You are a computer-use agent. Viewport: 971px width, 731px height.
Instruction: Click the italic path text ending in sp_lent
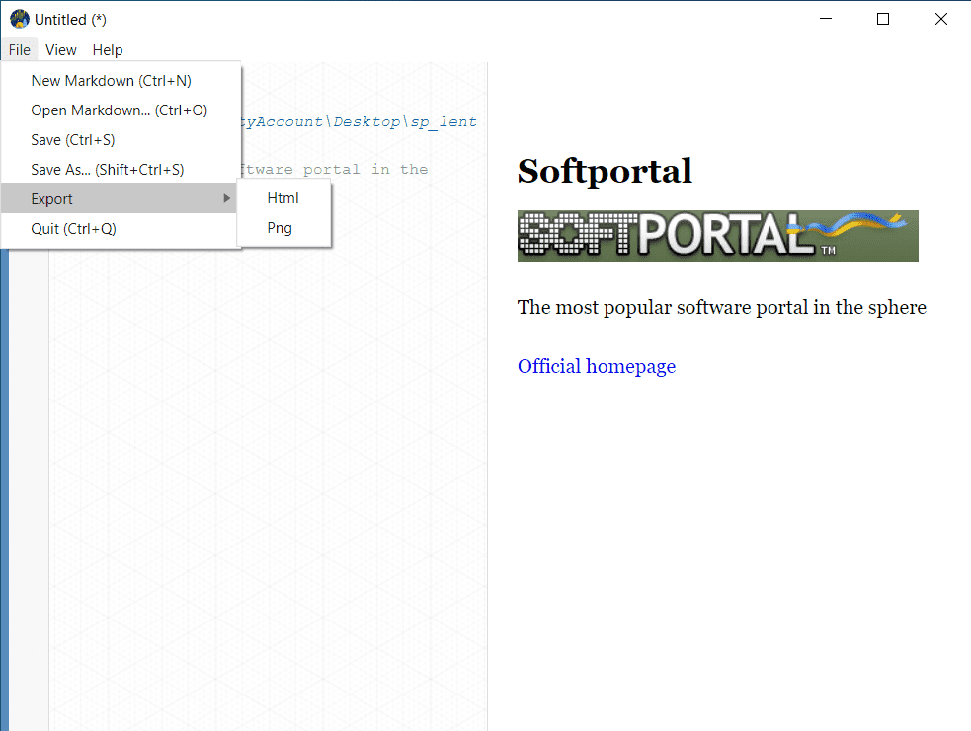click(x=360, y=122)
